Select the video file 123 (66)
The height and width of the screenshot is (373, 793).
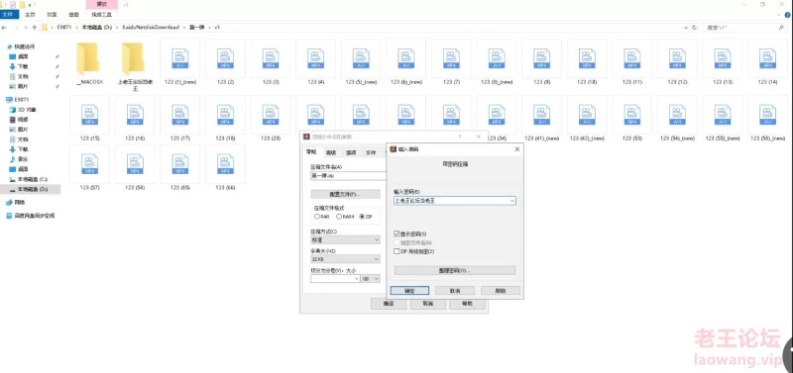tap(225, 167)
